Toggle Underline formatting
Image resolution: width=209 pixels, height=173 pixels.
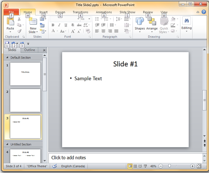[66, 25]
